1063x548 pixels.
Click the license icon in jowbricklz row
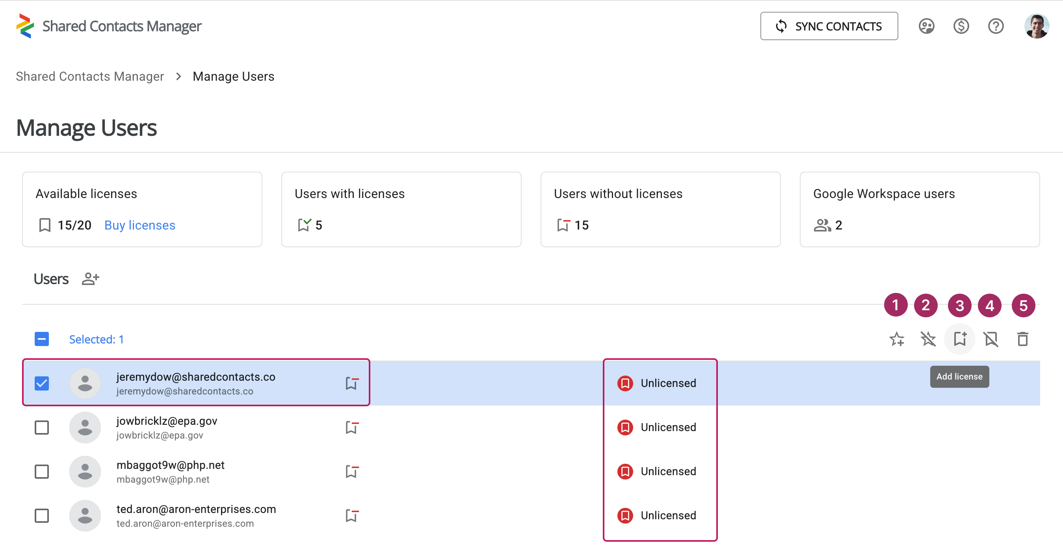352,427
